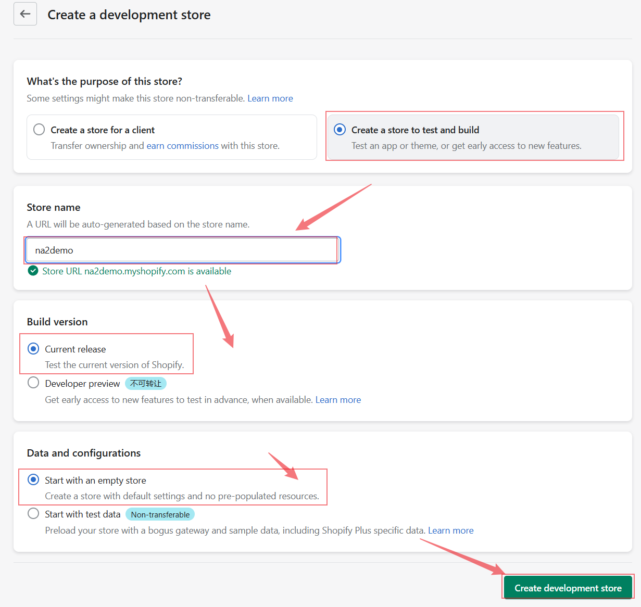This screenshot has height=607, width=641.
Task: Click 'A URL will be auto-generated' helper text
Action: [x=138, y=224]
